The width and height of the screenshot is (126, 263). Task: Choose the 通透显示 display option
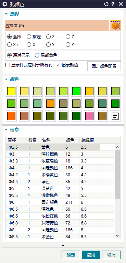point(9,55)
